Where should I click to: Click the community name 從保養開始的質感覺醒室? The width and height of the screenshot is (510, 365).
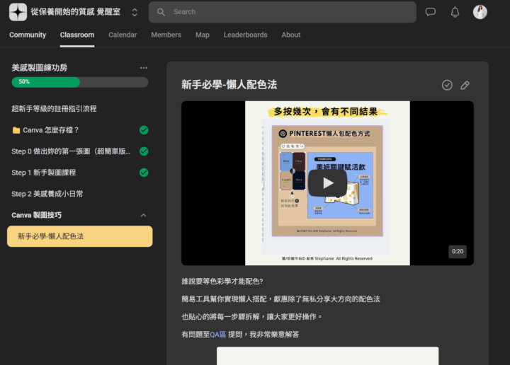coord(76,12)
